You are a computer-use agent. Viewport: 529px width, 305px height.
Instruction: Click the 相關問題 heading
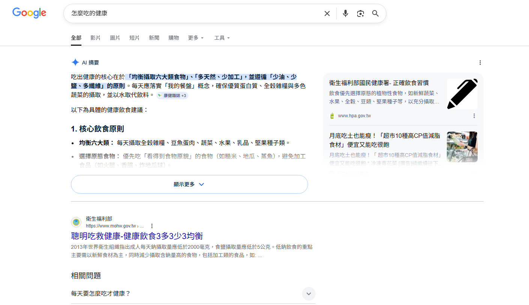coord(86,276)
